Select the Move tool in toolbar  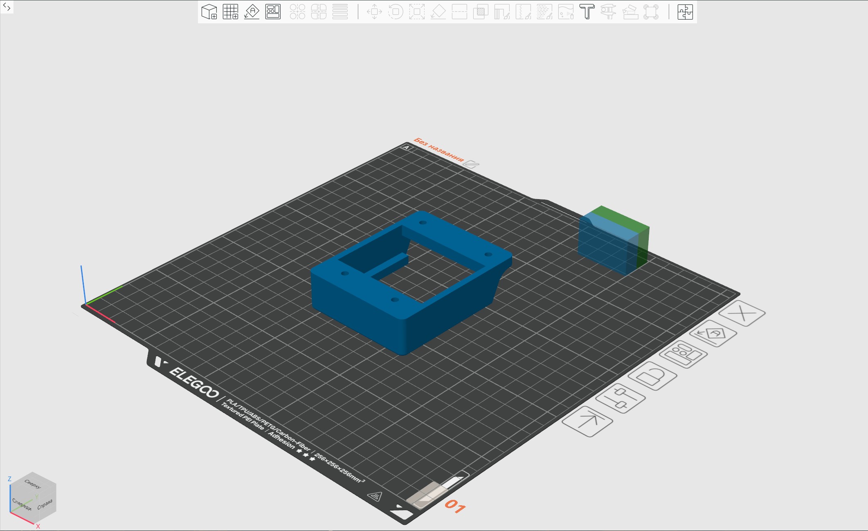tap(374, 11)
